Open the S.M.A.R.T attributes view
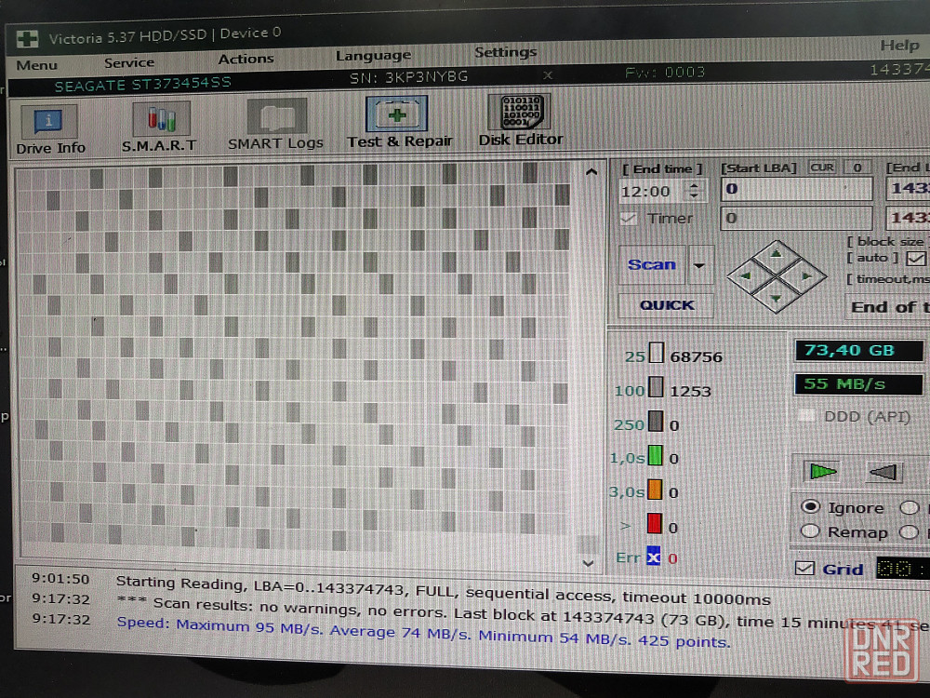This screenshot has width=930, height=698. [x=159, y=127]
